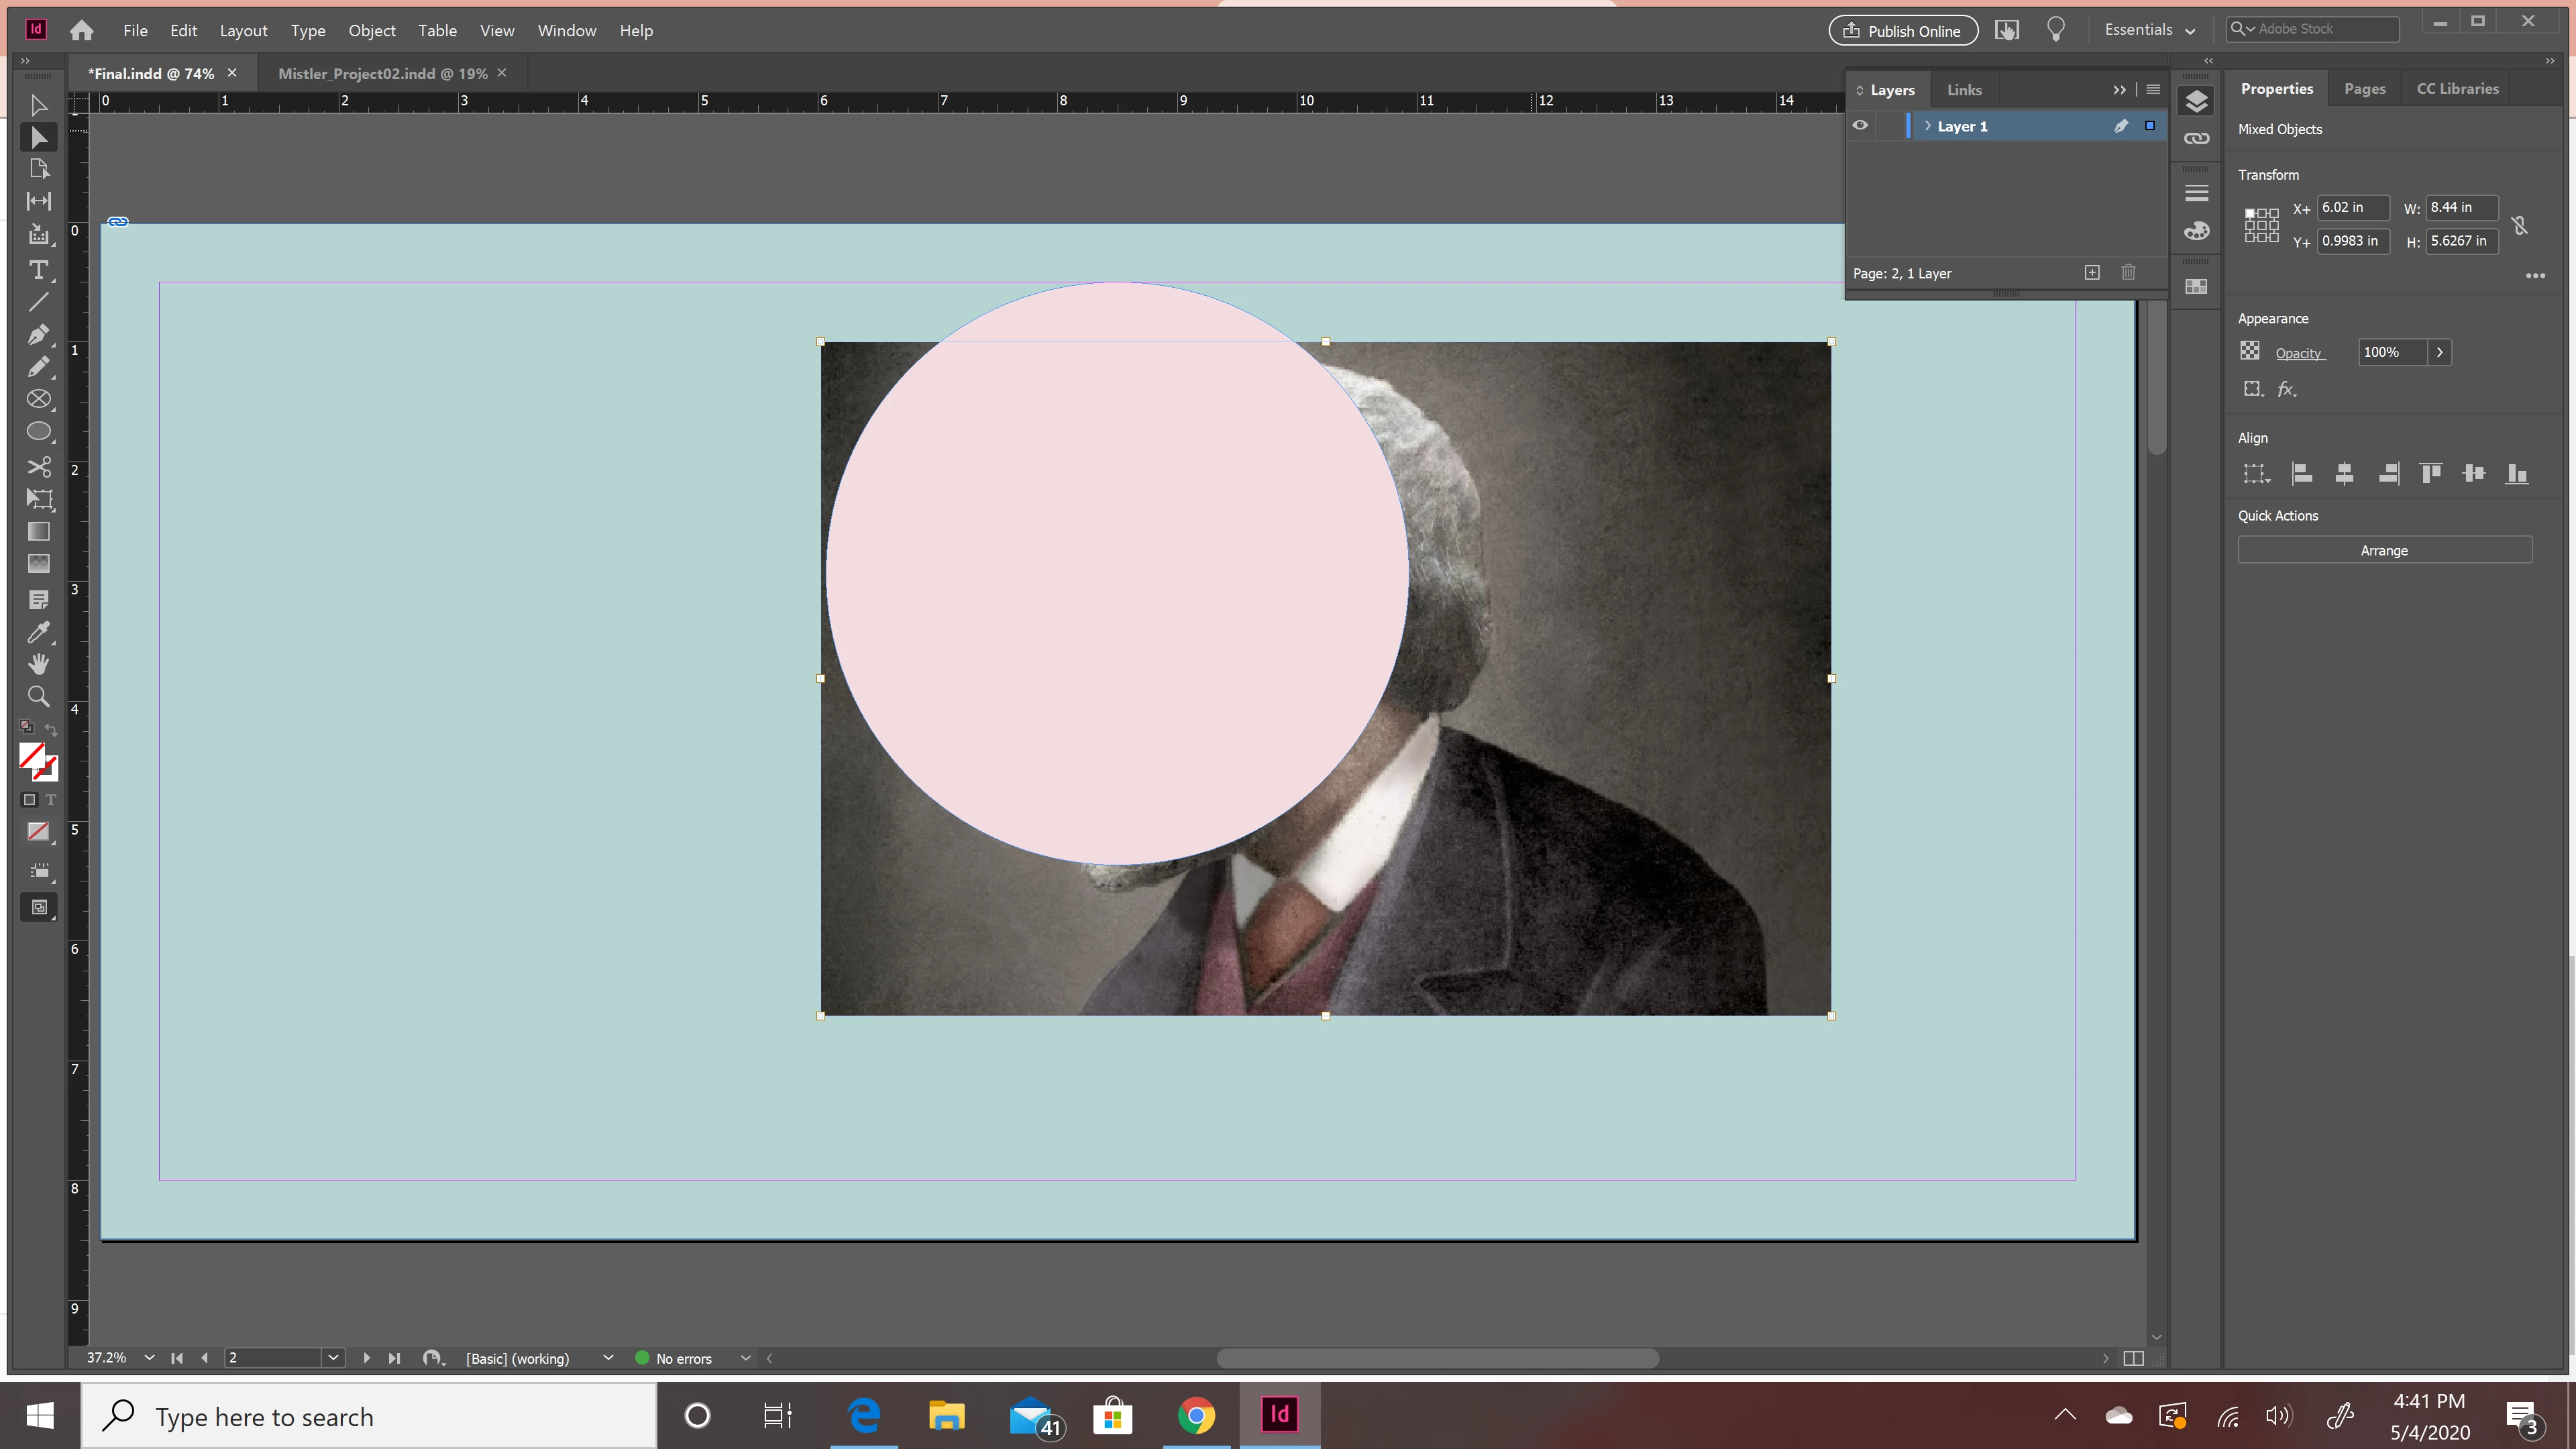
Task: Select the Type tool
Action: click(38, 270)
